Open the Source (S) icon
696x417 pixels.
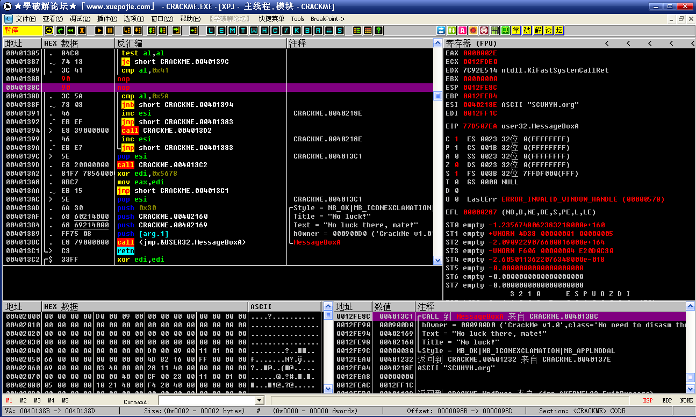[x=340, y=31]
